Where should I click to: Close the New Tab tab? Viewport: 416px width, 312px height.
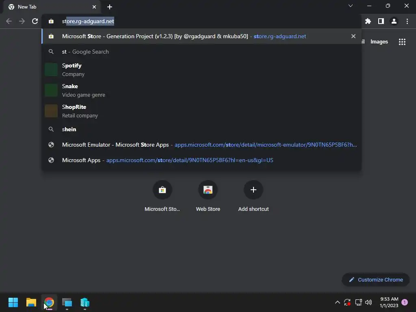[94, 7]
